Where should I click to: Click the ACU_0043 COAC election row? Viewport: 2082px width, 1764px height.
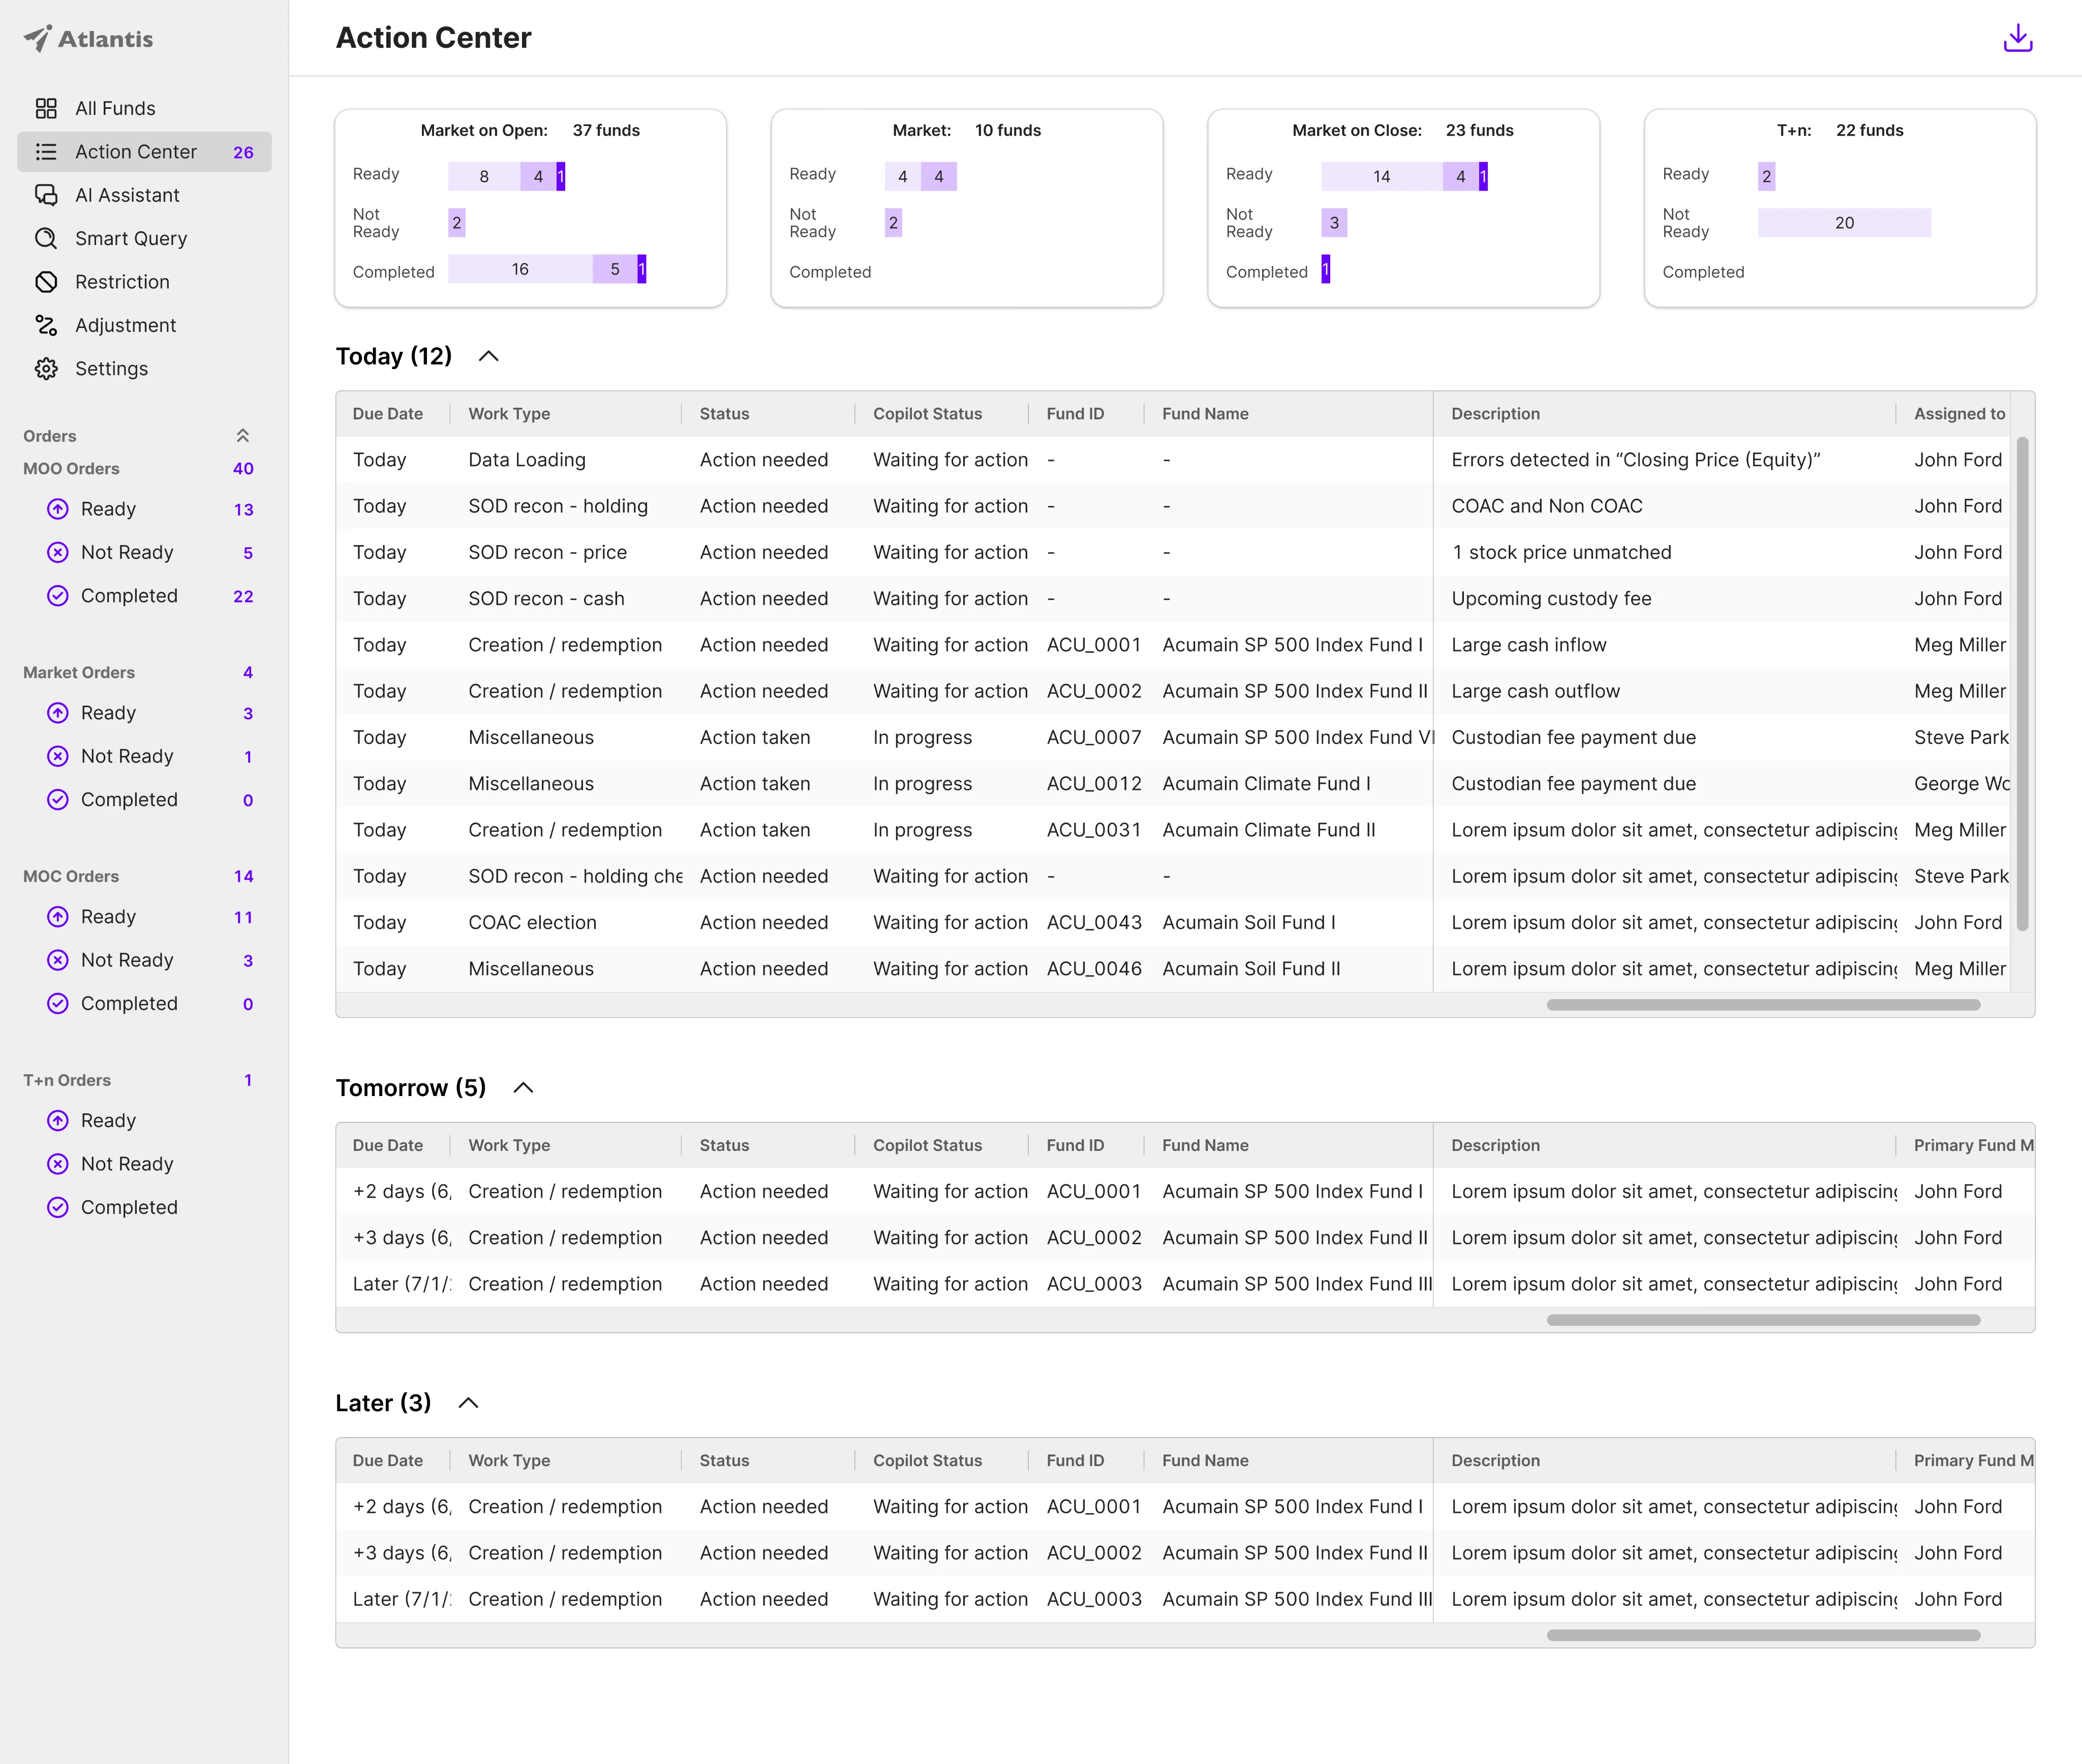click(1093, 922)
